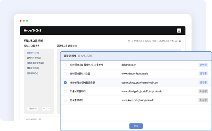
Task: Check the 다한정보기술 홈페이지 - 서울본사 checkbox
Action: [65, 65]
